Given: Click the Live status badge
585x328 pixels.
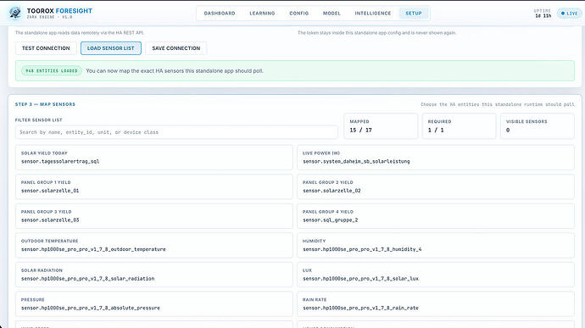Looking at the screenshot, I should [x=569, y=14].
